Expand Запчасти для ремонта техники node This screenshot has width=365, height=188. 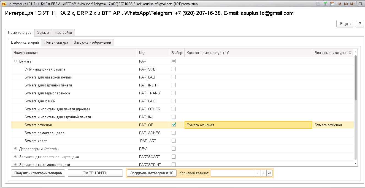15,165
